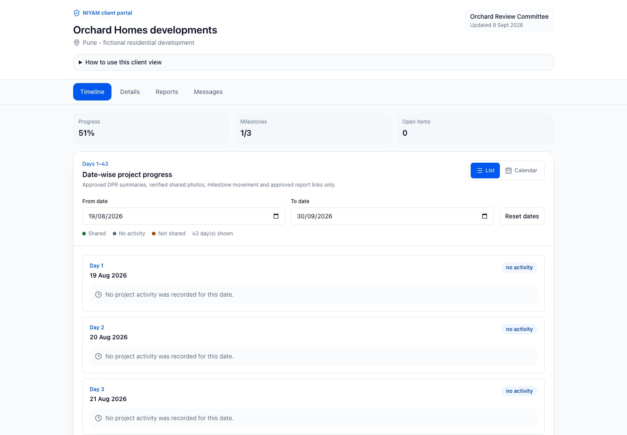Image resolution: width=627 pixels, height=435 pixels.
Task: Click the 'Day 1' label
Action: click(97, 266)
